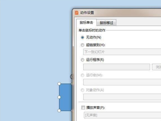The image size is (161, 121).
Task: Click the rotation handle above the blue shape
Action: click(72, 77)
